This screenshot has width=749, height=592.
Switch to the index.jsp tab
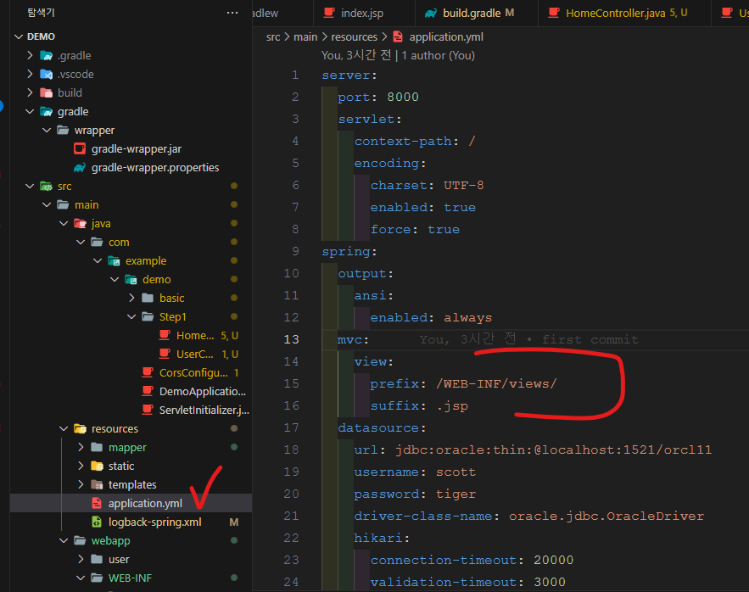click(x=362, y=14)
